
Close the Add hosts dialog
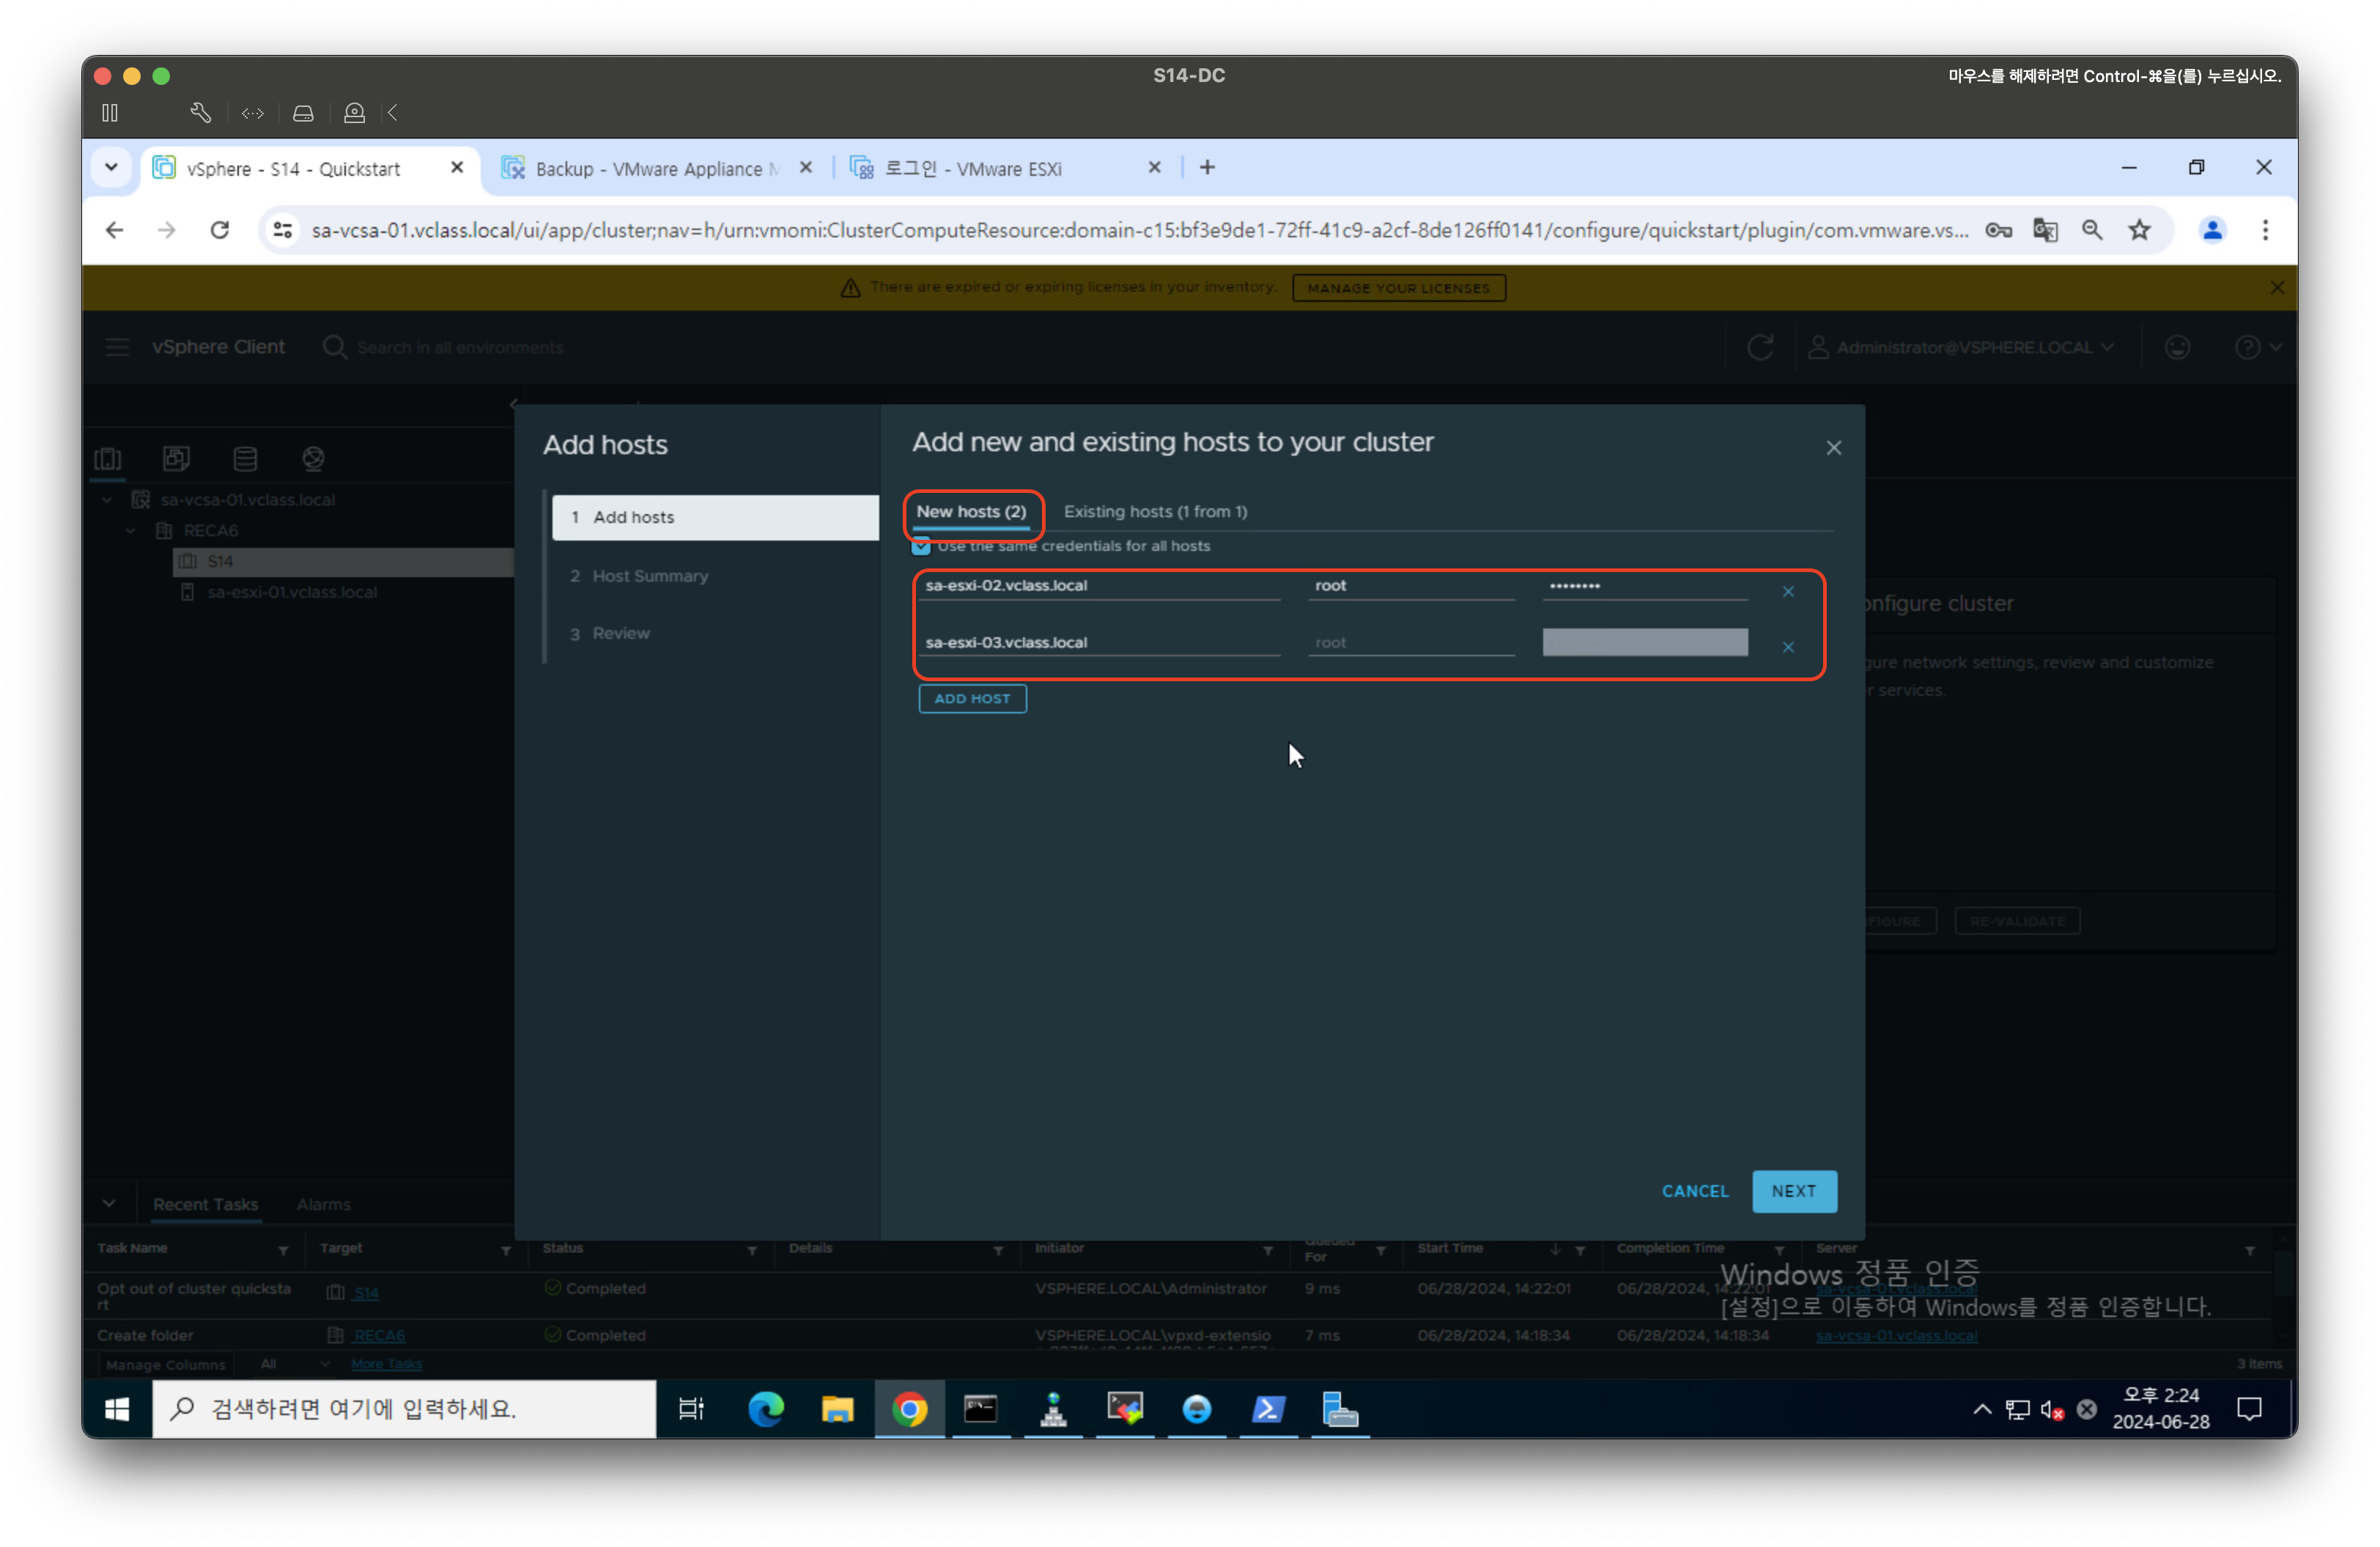(x=1833, y=449)
